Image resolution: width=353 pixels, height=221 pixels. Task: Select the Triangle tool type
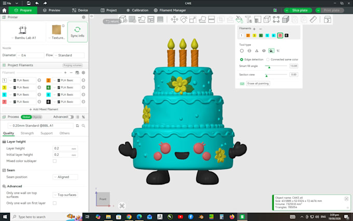coord(256,51)
